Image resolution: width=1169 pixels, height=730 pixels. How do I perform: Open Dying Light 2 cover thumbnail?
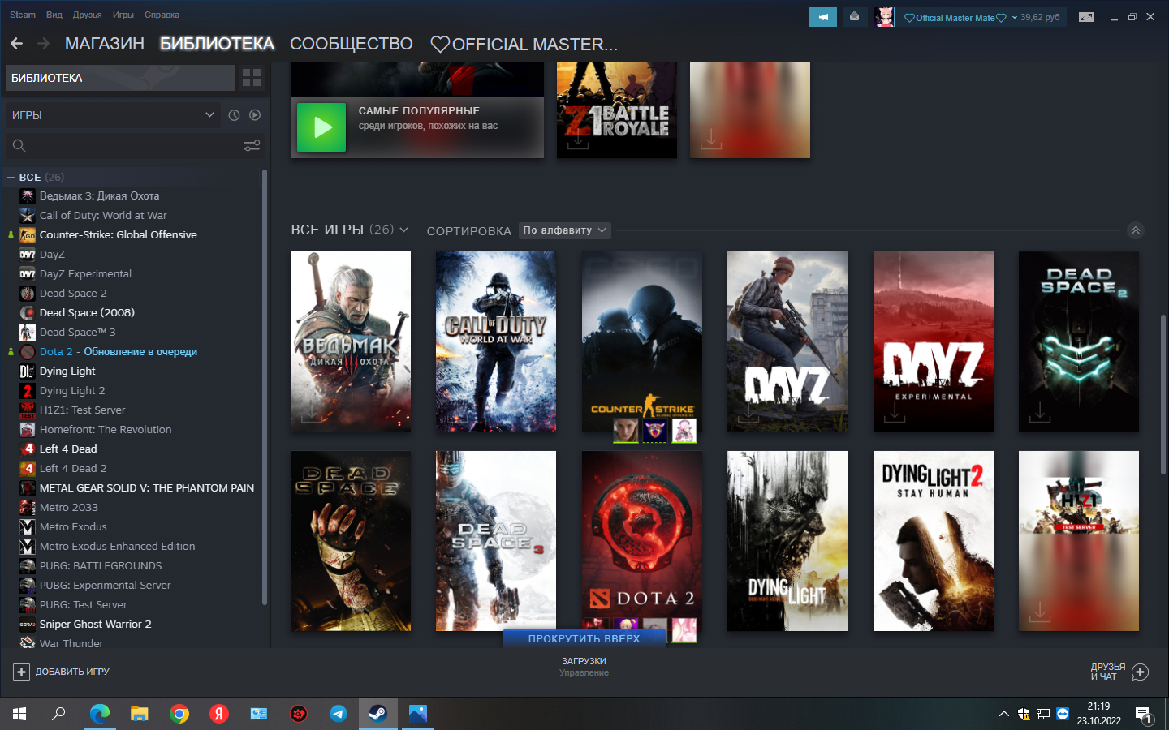click(934, 541)
